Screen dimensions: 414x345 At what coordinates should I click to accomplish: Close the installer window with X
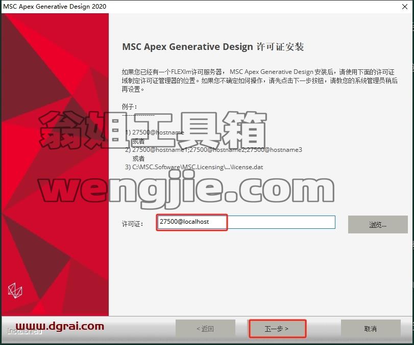(404, 7)
